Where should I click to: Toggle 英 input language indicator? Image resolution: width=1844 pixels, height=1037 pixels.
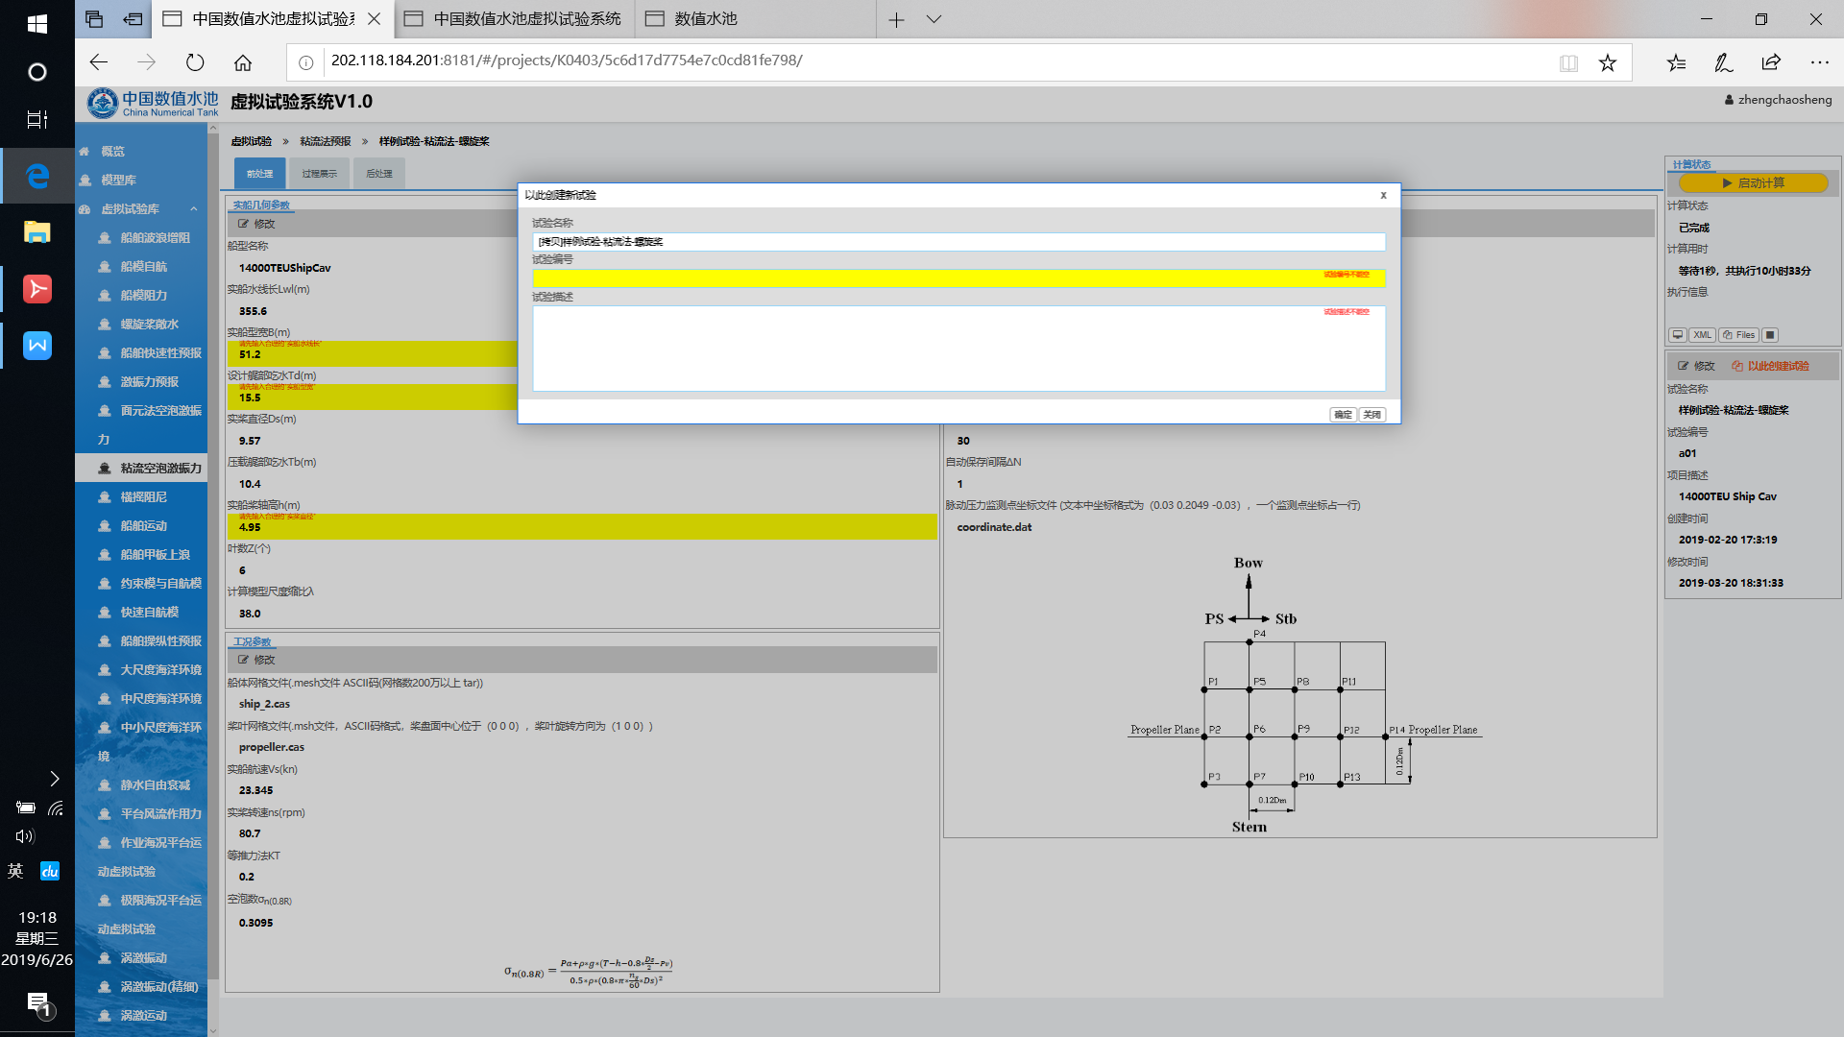pyautogui.click(x=15, y=871)
